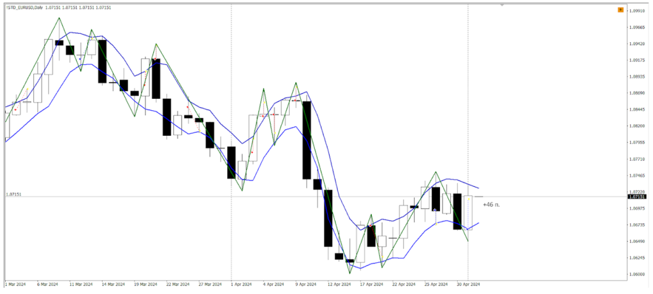Click the 27 Mar 2024 date label
This screenshot has height=294, width=653.
pos(208,284)
